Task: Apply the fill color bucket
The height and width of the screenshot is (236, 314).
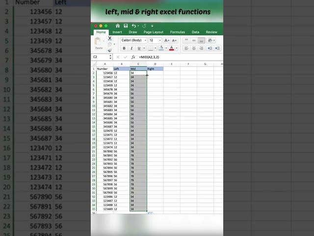Action: (161, 48)
